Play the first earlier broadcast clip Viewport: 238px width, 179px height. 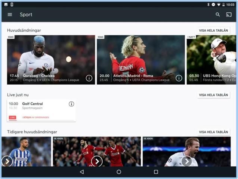click(x=7, y=161)
